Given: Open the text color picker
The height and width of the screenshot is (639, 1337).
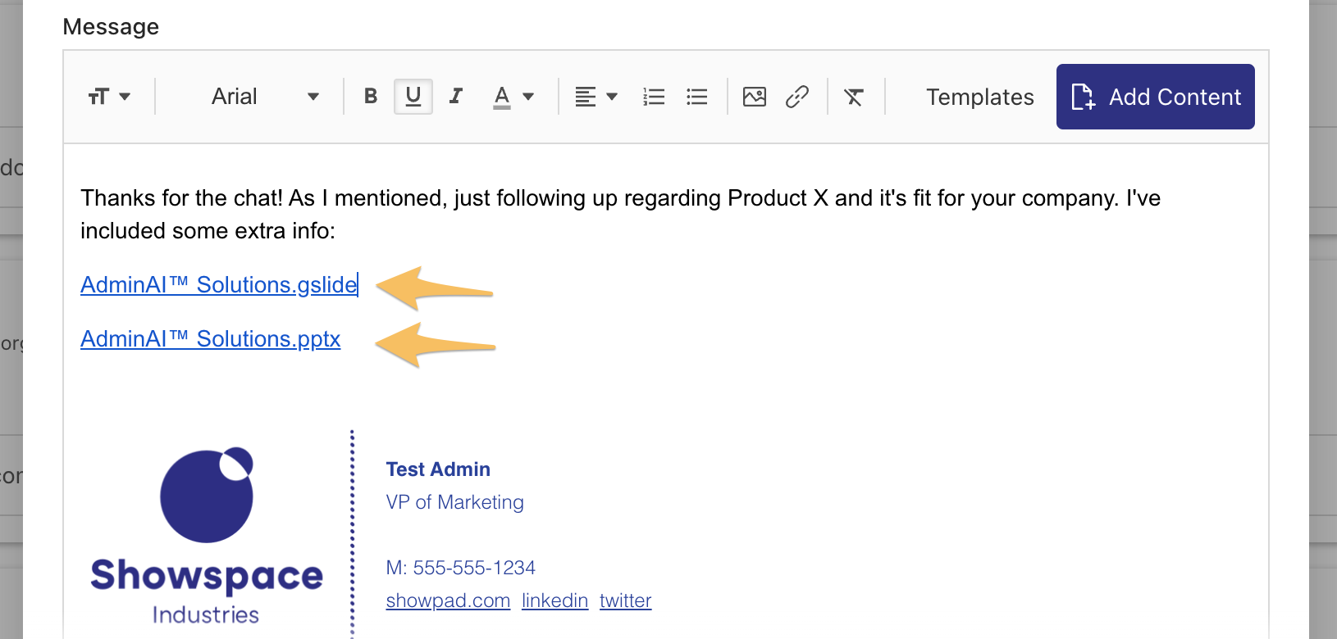Looking at the screenshot, I should pos(502,97).
